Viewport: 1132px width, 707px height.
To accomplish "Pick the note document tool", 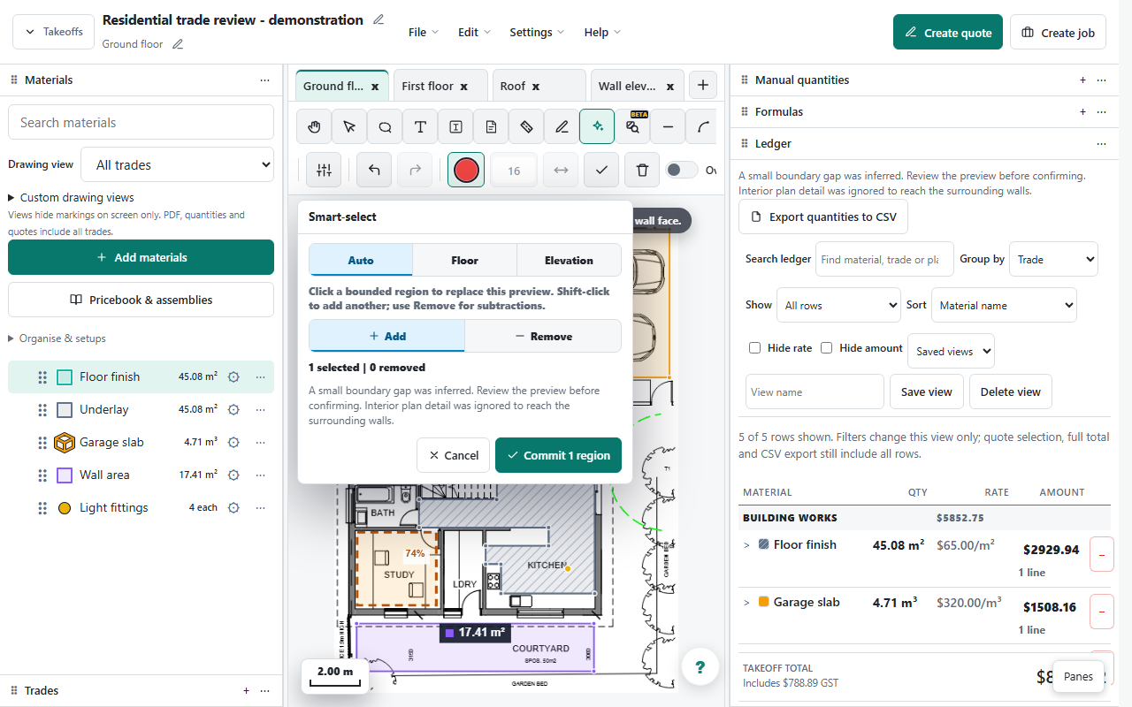I will click(491, 126).
